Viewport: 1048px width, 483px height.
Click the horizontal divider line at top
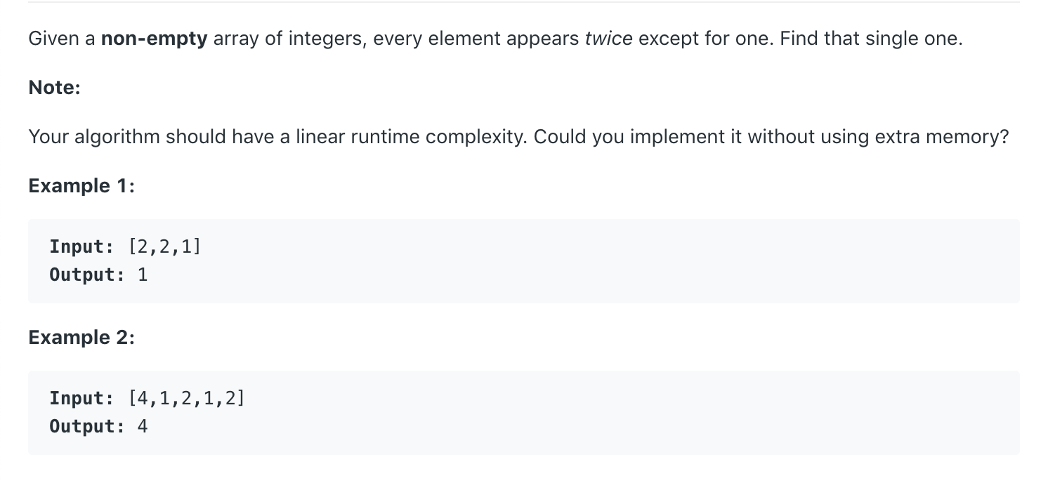point(524,2)
